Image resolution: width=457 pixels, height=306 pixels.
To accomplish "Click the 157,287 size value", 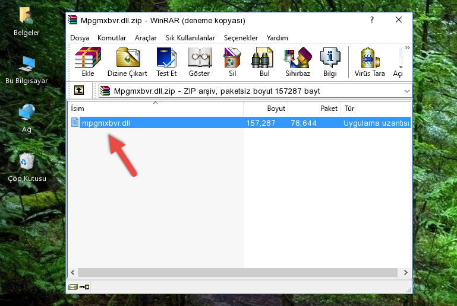I will [x=261, y=123].
